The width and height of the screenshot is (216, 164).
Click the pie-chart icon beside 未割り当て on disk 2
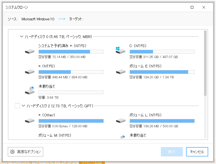[122, 136]
